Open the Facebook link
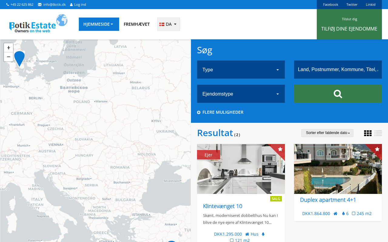Viewport: 388px width, 242px height. 330,5
